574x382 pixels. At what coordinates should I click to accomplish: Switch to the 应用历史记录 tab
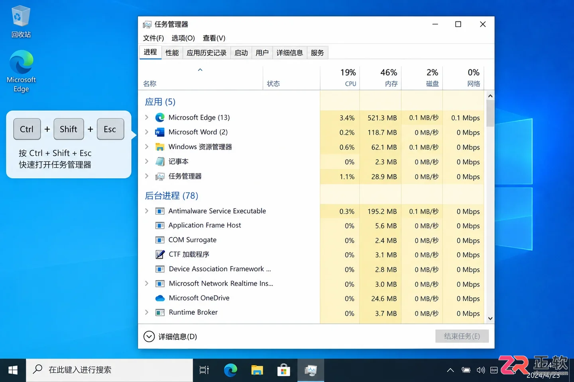pyautogui.click(x=206, y=53)
